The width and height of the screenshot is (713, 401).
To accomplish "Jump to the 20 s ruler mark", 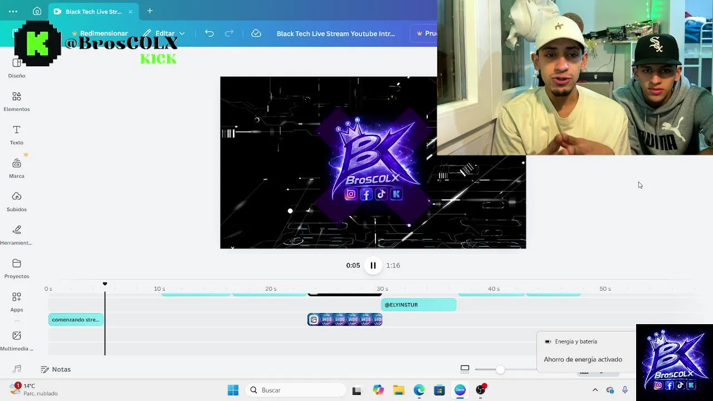I will 271,289.
